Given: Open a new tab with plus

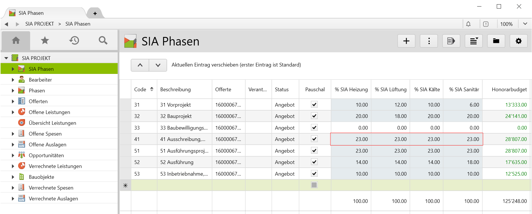Looking at the screenshot, I should (x=95, y=13).
